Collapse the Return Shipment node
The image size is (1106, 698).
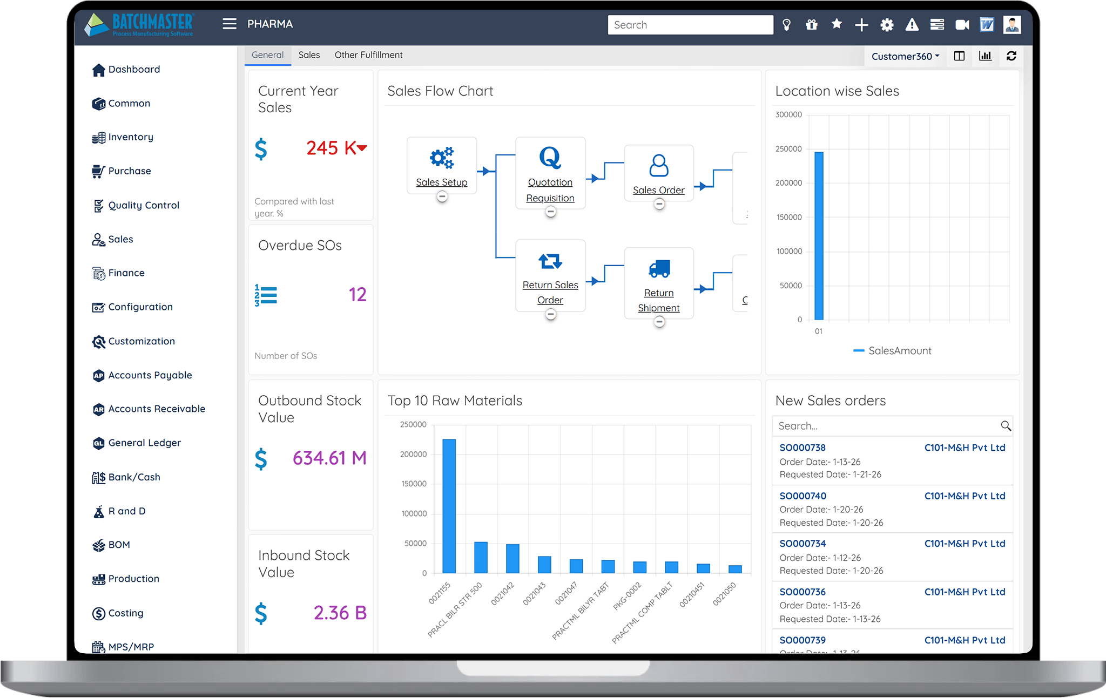(659, 322)
